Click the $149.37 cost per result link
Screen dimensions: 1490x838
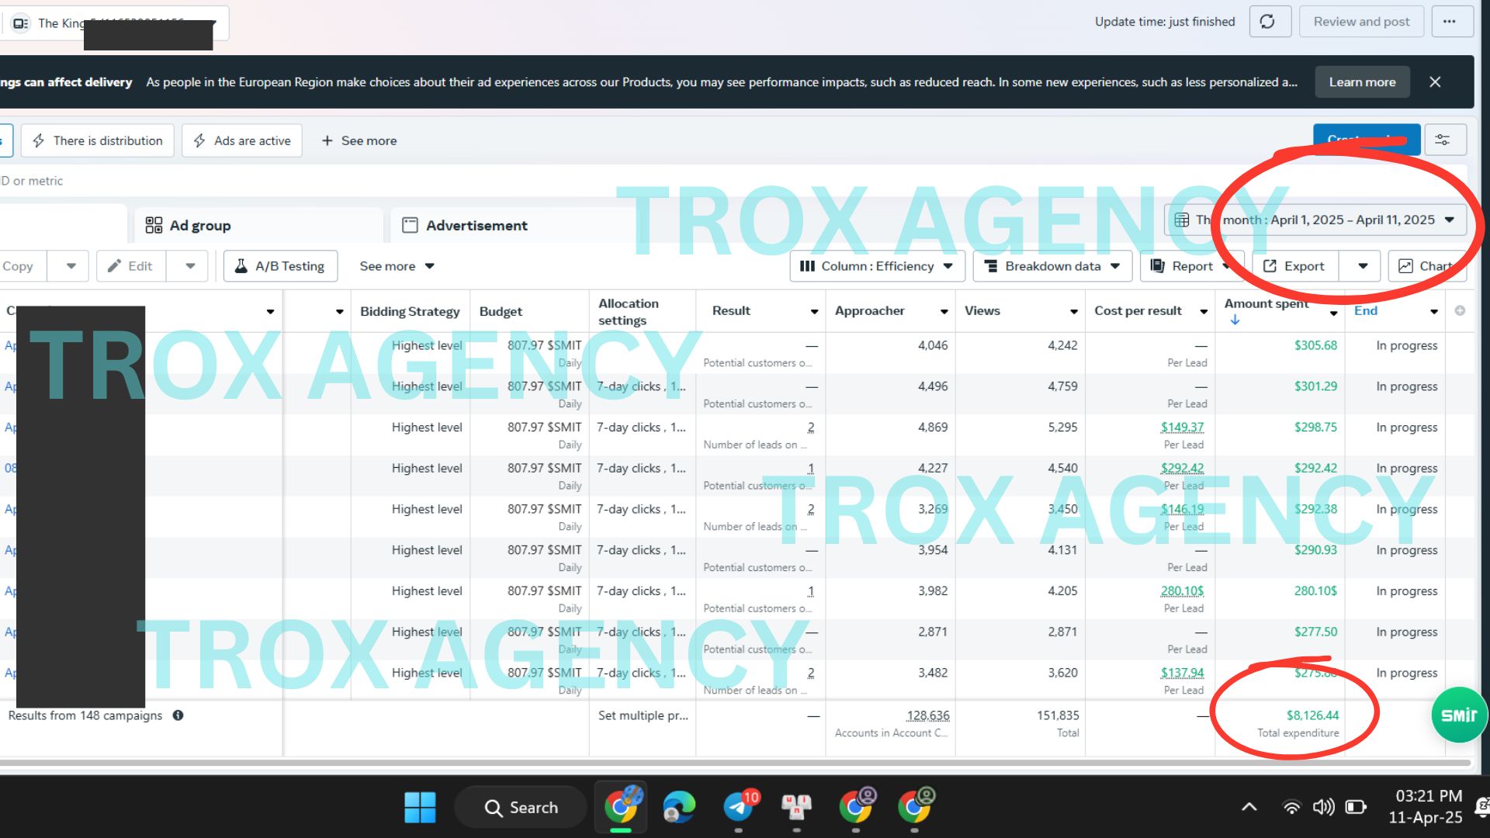1182,428
